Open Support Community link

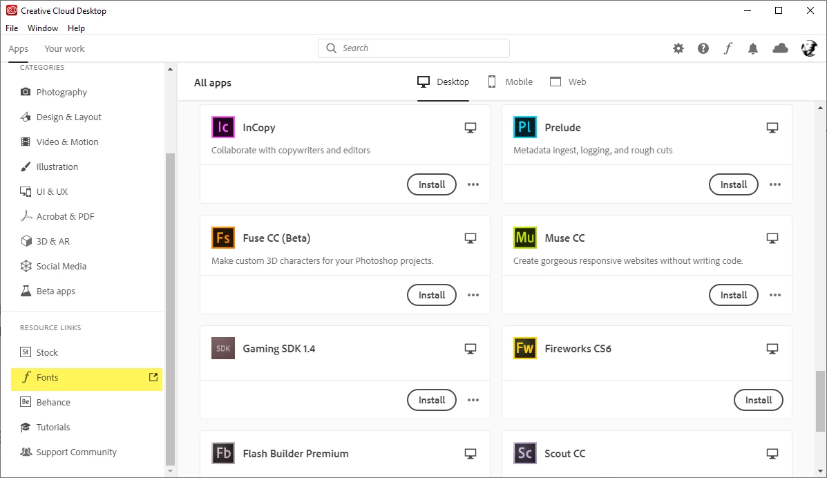tap(68, 452)
